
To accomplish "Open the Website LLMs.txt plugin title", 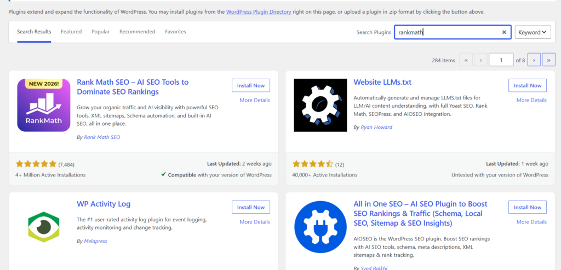I will pyautogui.click(x=382, y=82).
